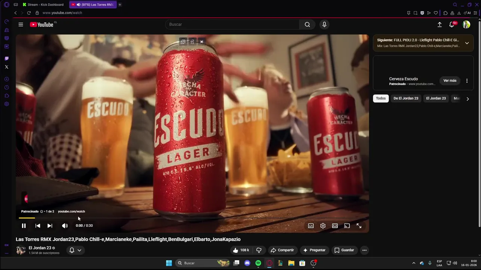Open video pop-out icon atop player
This screenshot has width=481, height=270.
click(x=183, y=42)
